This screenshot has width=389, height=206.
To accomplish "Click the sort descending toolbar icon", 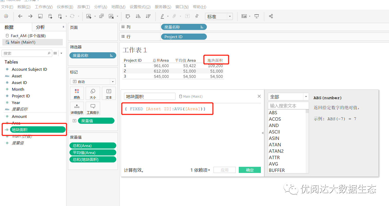I will [148, 16].
